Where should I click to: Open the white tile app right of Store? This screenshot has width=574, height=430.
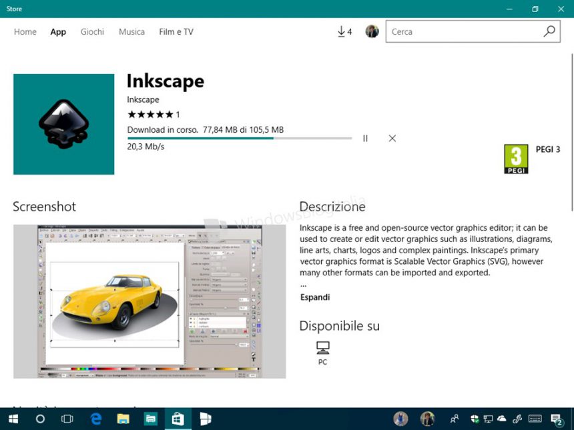(206, 419)
